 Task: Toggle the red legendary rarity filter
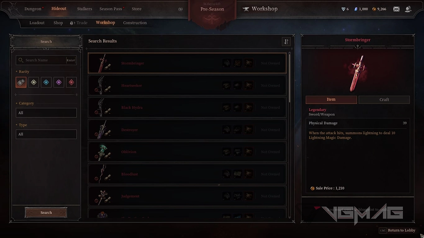(71, 82)
